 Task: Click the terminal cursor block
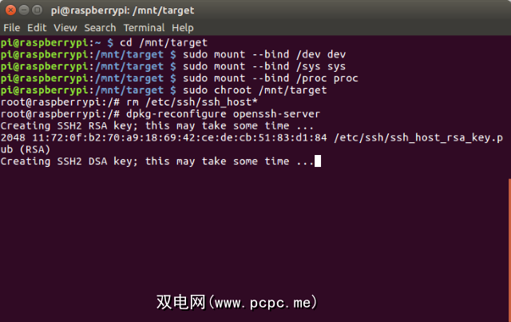(x=318, y=161)
